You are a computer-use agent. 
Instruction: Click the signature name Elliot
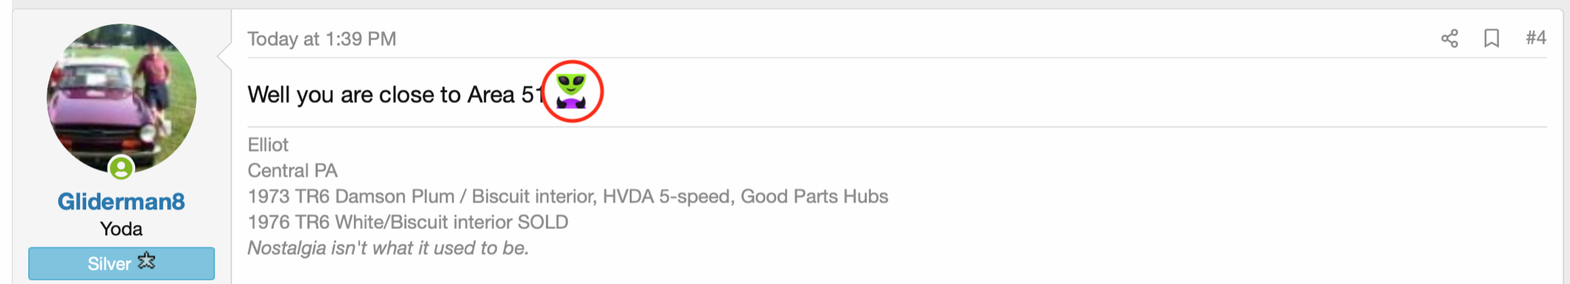(268, 145)
